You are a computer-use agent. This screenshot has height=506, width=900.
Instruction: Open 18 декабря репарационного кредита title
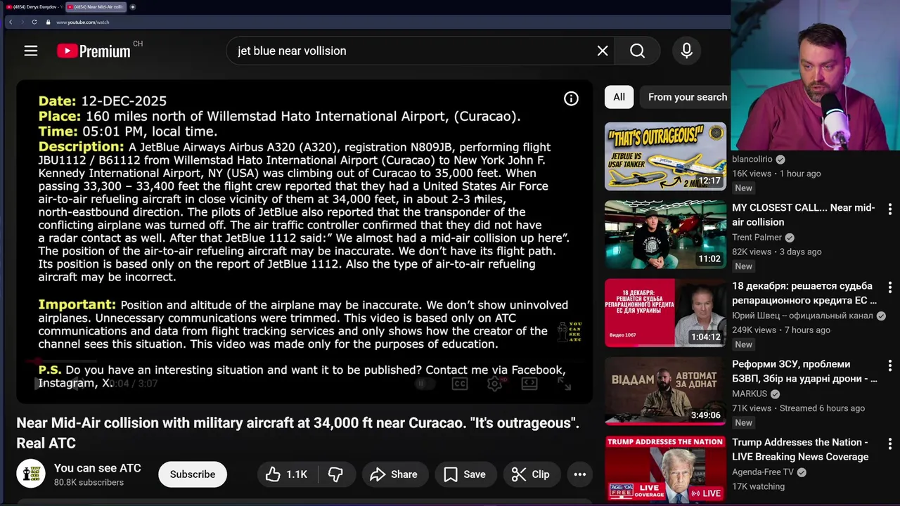[x=804, y=293]
